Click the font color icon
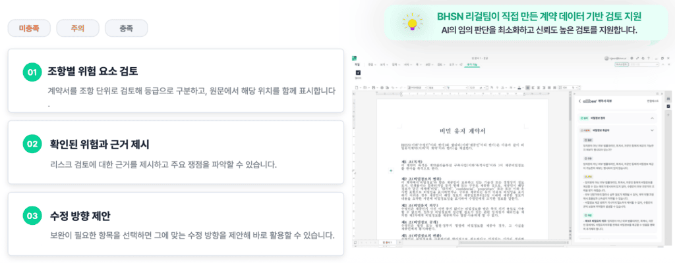The width and height of the screenshot is (675, 263). click(x=519, y=87)
